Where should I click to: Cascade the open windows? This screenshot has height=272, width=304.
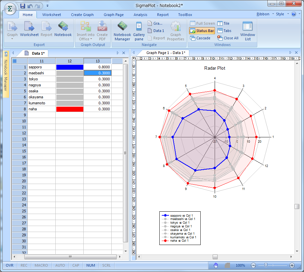tap(200, 38)
